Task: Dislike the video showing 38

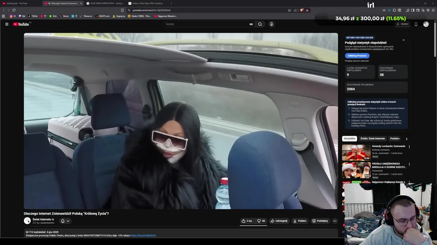Action: pyautogui.click(x=261, y=221)
